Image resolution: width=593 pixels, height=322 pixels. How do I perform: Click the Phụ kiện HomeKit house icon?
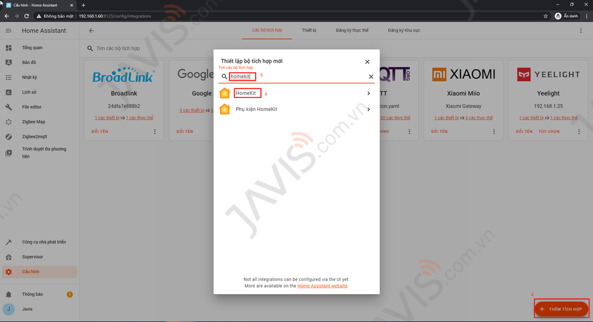[225, 109]
